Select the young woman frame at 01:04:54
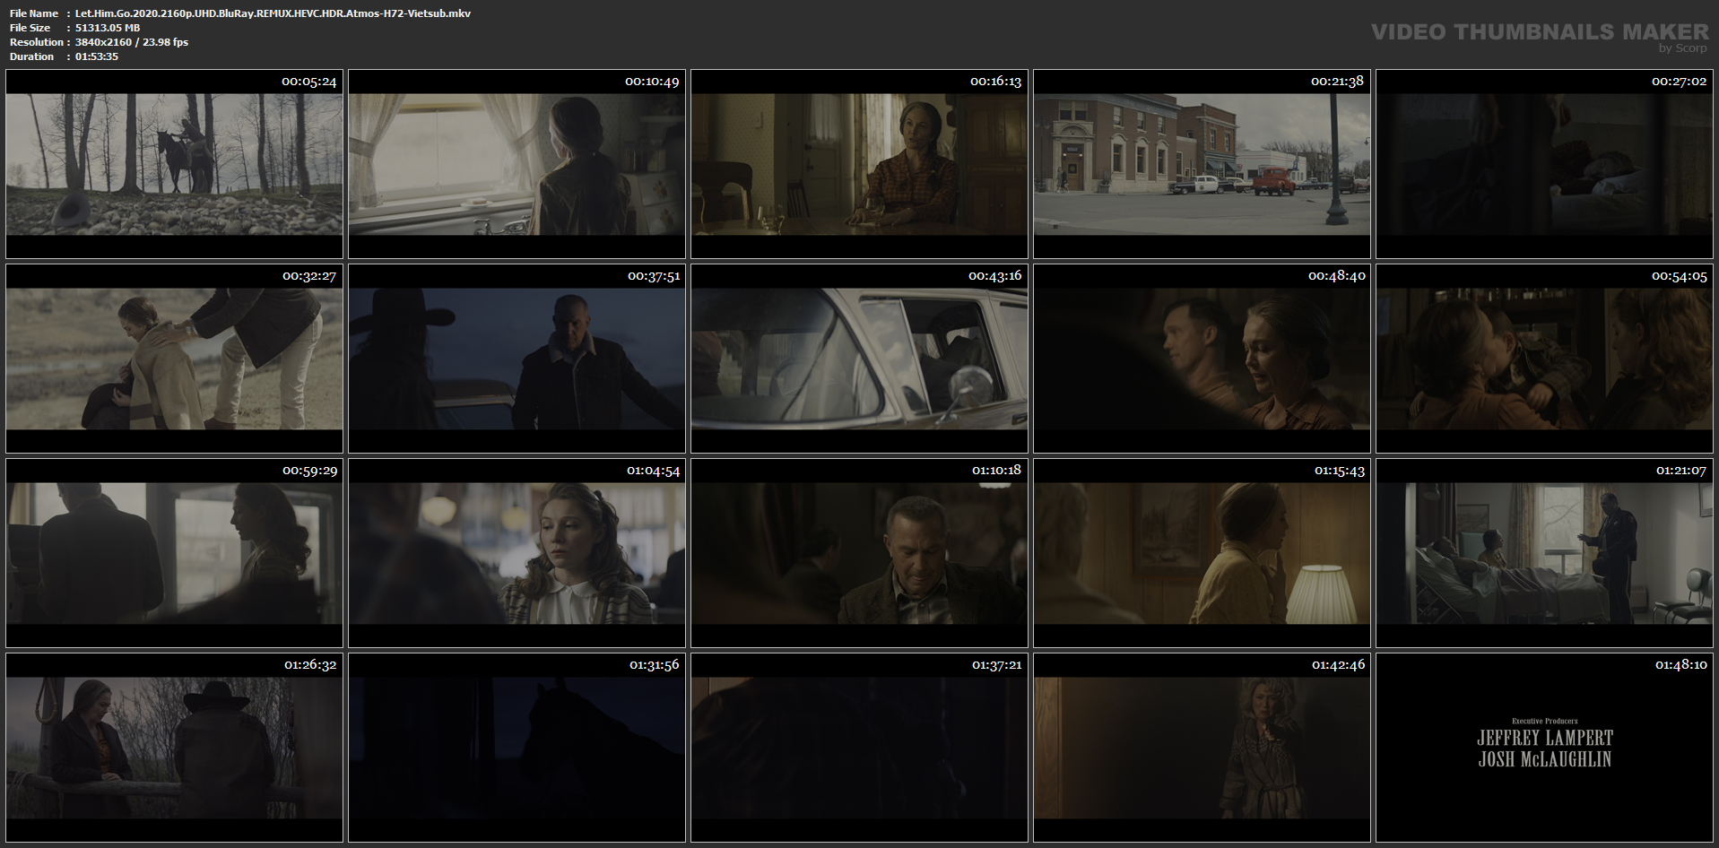This screenshot has height=848, width=1719. (517, 553)
